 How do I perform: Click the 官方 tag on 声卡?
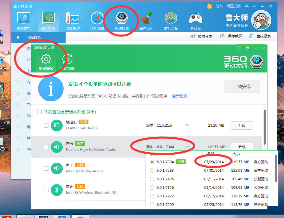point(80,143)
